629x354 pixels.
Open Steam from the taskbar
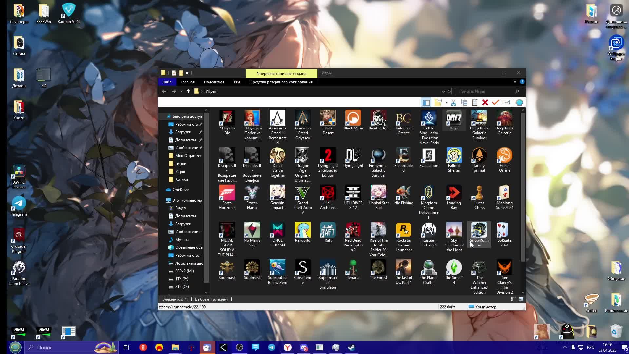(x=352, y=347)
